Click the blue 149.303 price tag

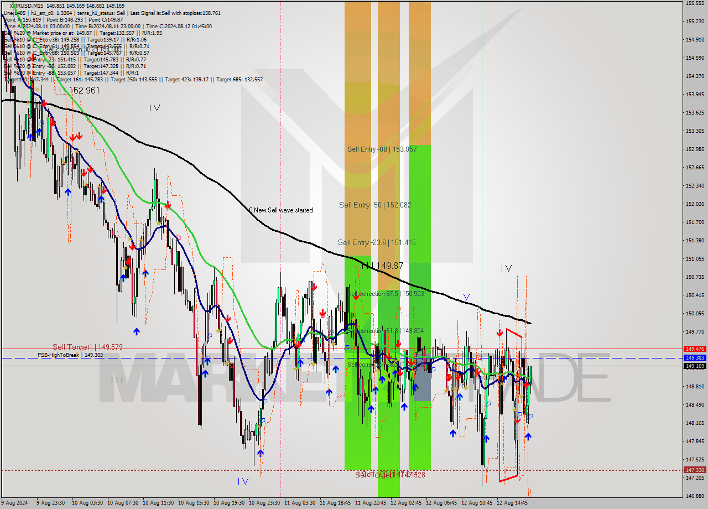tap(695, 358)
